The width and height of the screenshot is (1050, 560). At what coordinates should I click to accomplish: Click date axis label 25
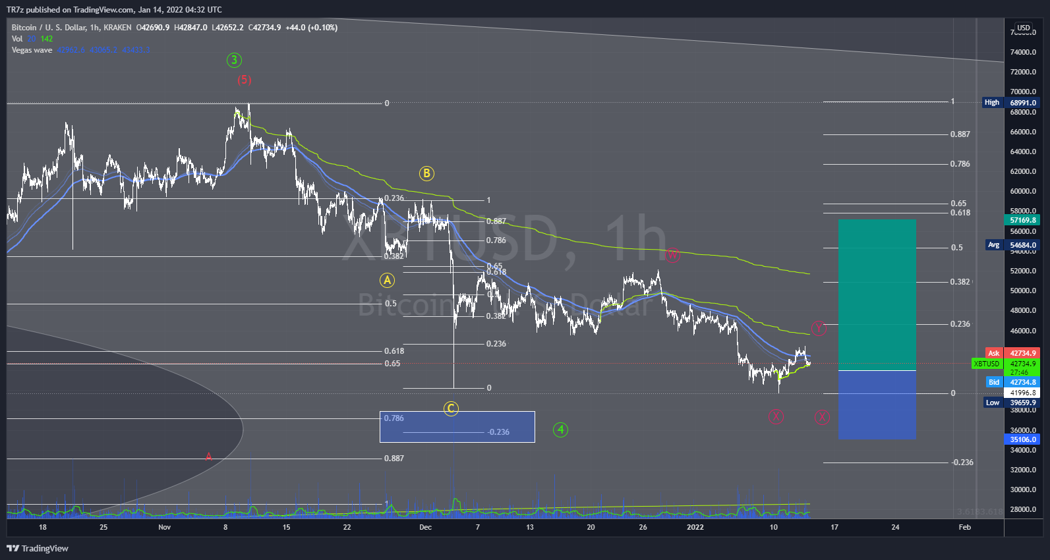[103, 527]
